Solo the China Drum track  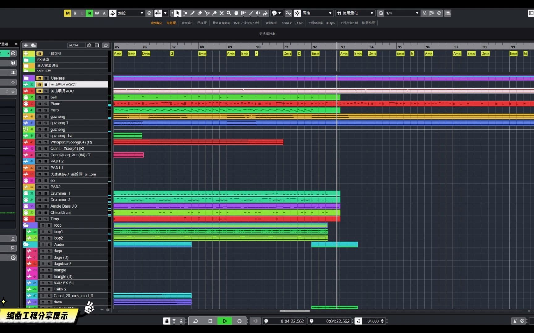46,212
